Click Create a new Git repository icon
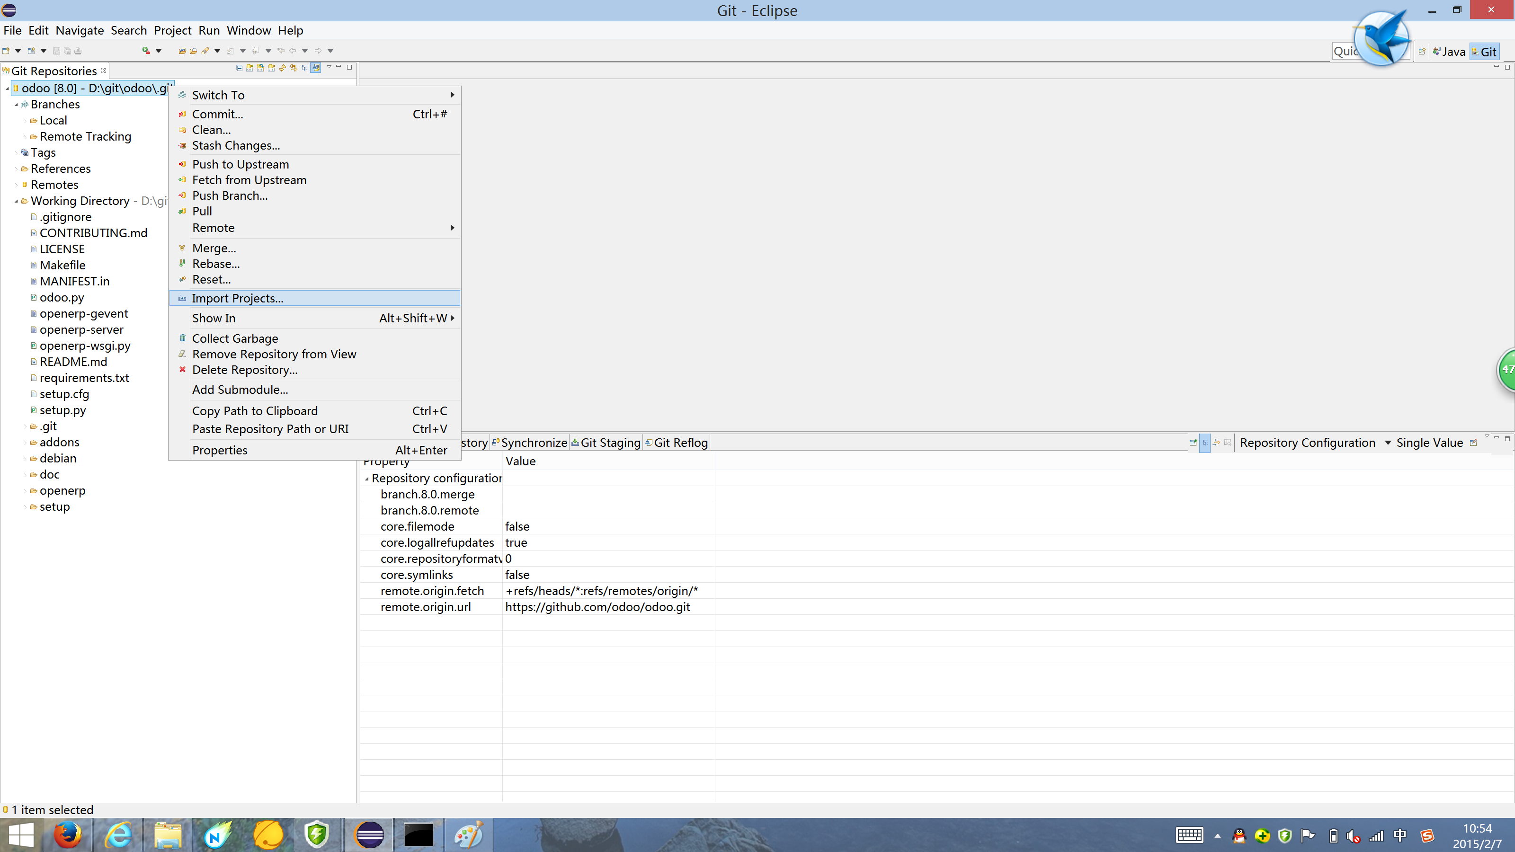The width and height of the screenshot is (1515, 852). click(272, 68)
